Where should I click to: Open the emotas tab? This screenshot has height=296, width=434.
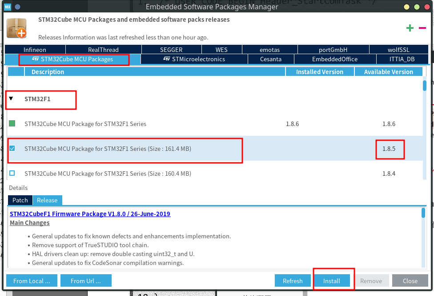(269, 50)
